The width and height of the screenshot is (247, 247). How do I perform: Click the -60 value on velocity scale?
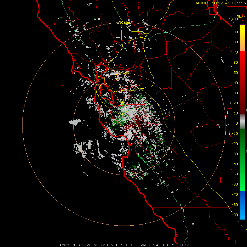(x=235, y=184)
